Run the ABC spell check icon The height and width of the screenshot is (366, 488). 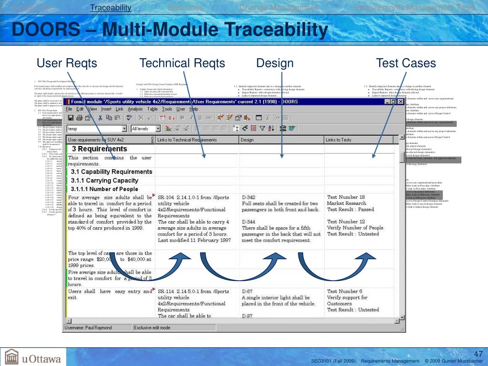tap(129, 118)
